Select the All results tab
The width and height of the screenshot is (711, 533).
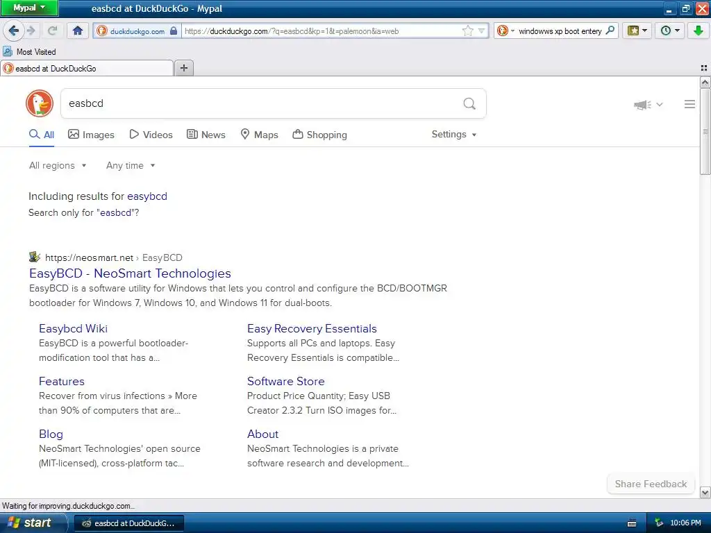tap(42, 135)
